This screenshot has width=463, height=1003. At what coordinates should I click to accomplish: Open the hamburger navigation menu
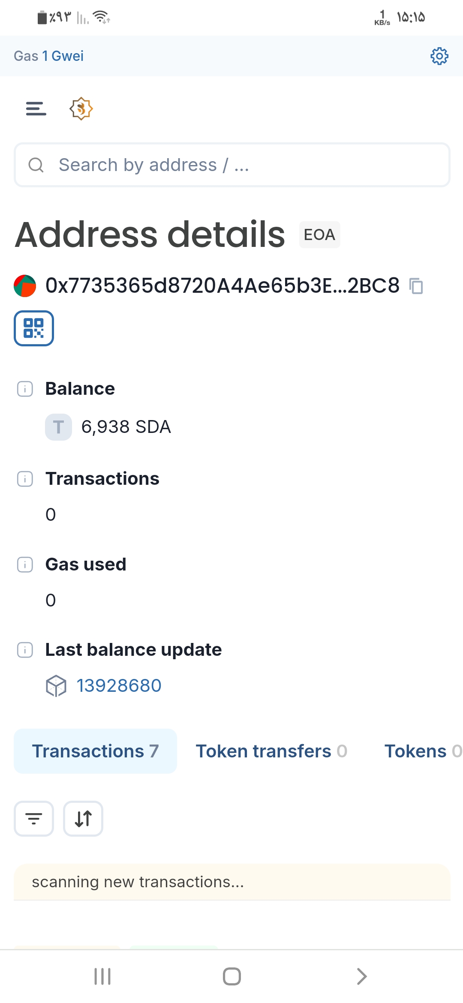pos(36,109)
